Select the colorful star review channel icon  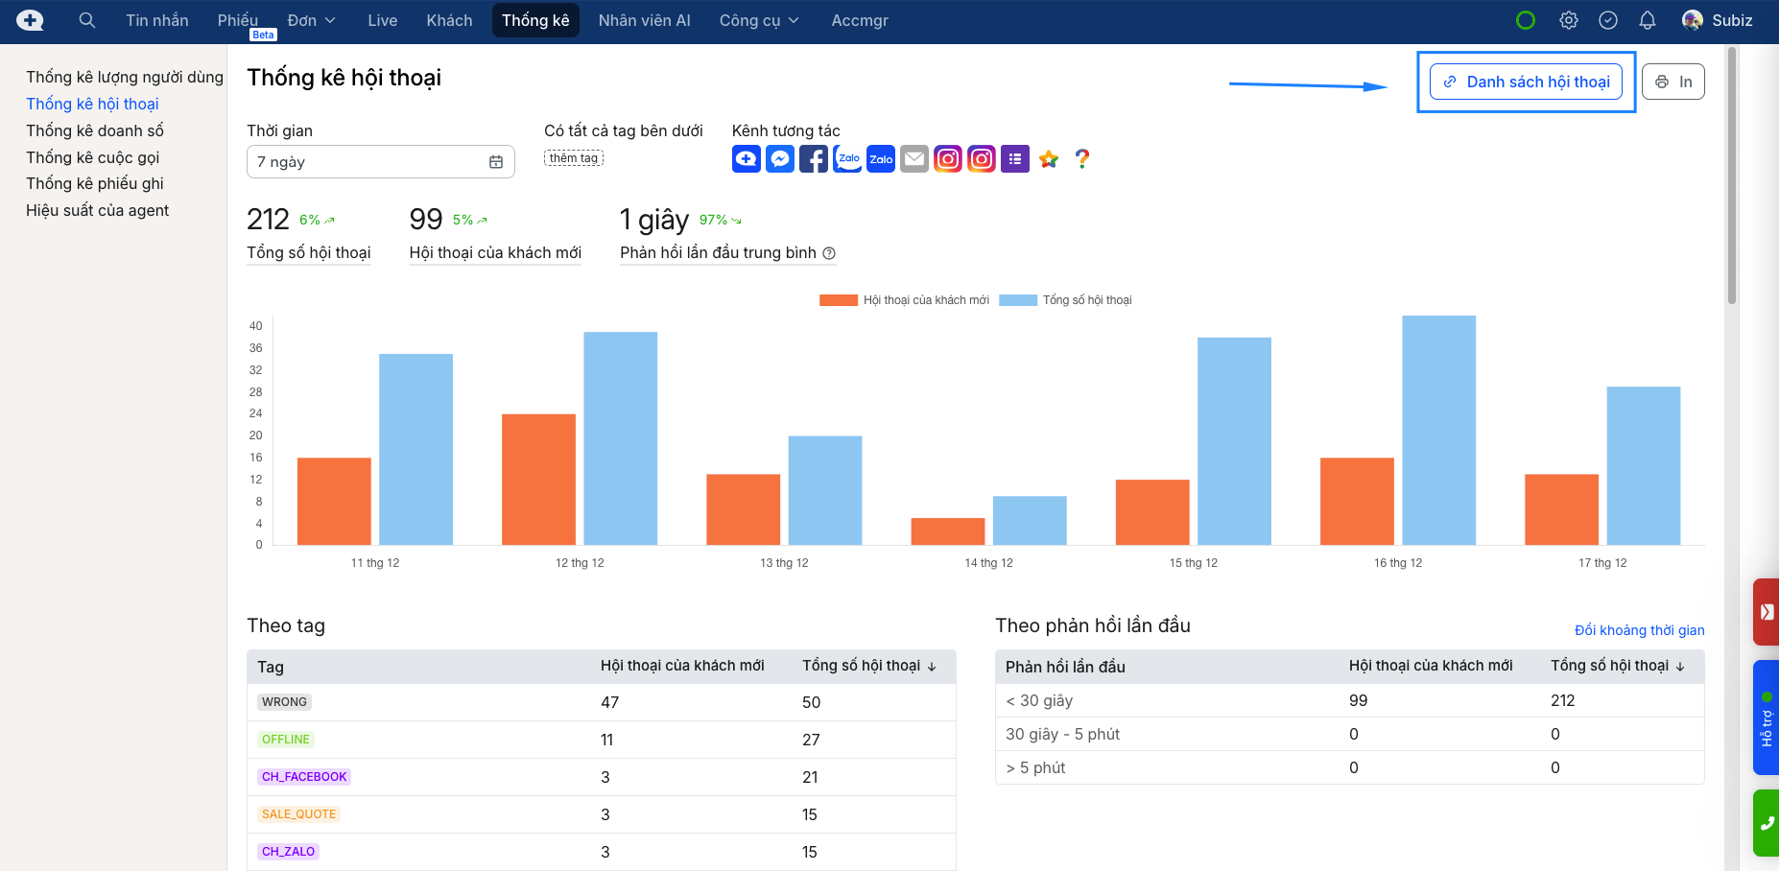point(1048,159)
